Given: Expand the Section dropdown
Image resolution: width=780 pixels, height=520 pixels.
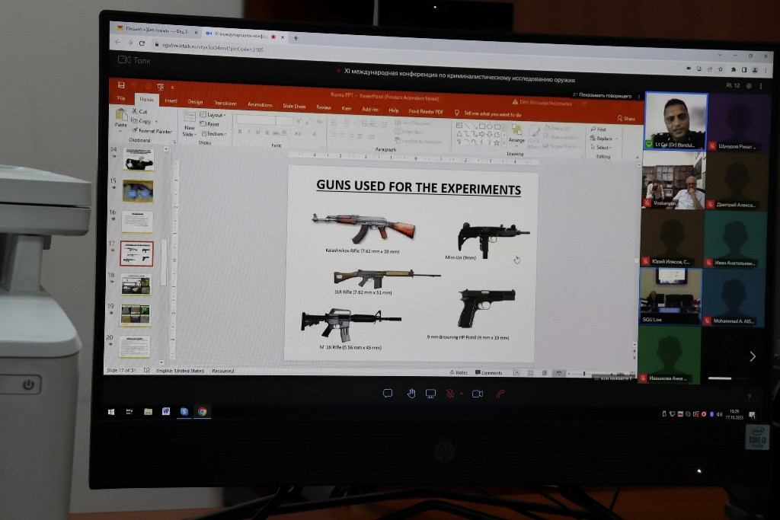Looking at the screenshot, I should pyautogui.click(x=213, y=133).
